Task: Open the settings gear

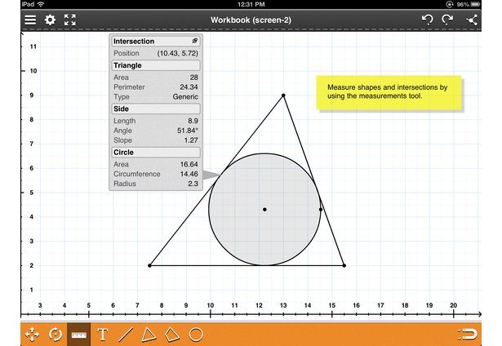Action: coord(50,20)
